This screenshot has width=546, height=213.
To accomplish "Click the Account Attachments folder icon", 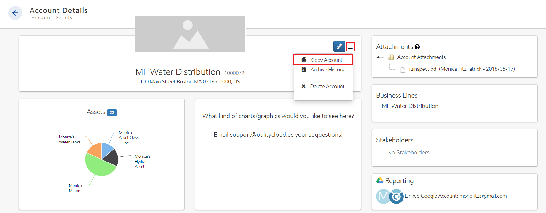I will coord(391,57).
